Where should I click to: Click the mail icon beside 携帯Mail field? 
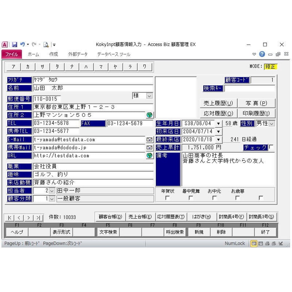(149, 148)
